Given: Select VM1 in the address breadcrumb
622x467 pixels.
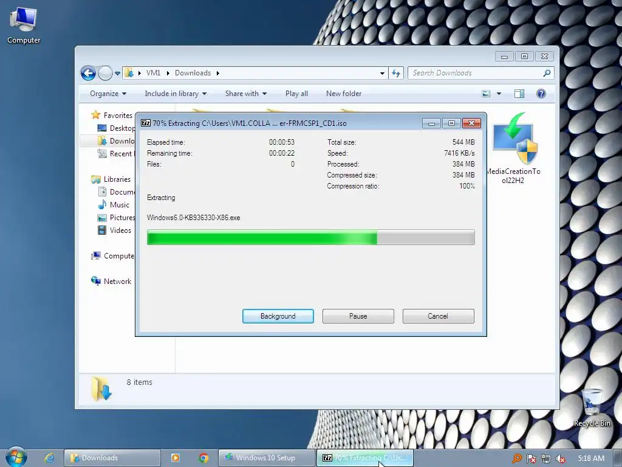Looking at the screenshot, I should 153,73.
